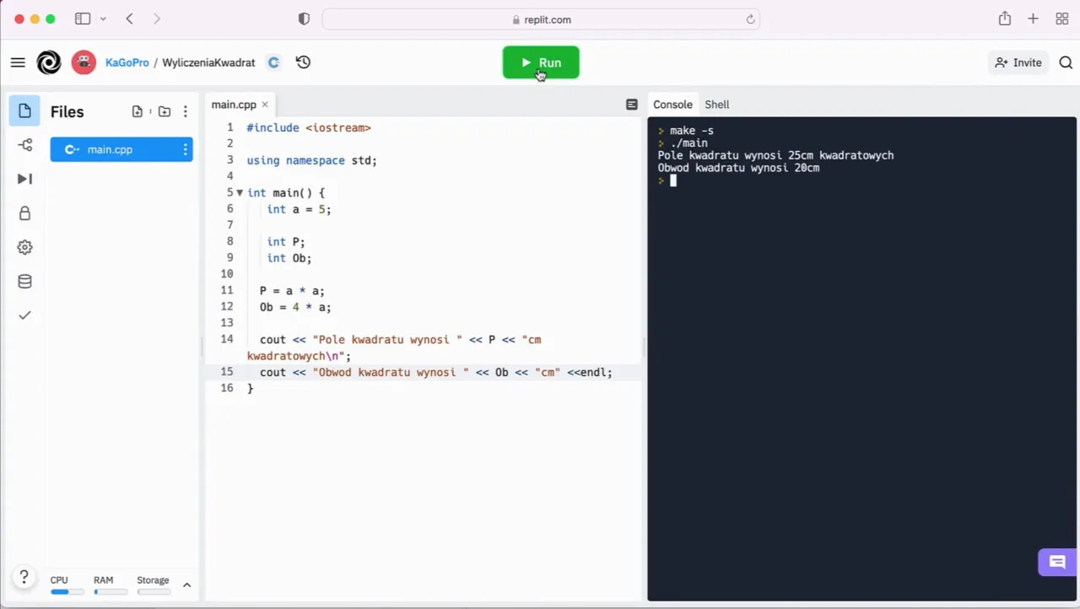
Task: Open the Safari Share icon
Action: [x=1004, y=19]
